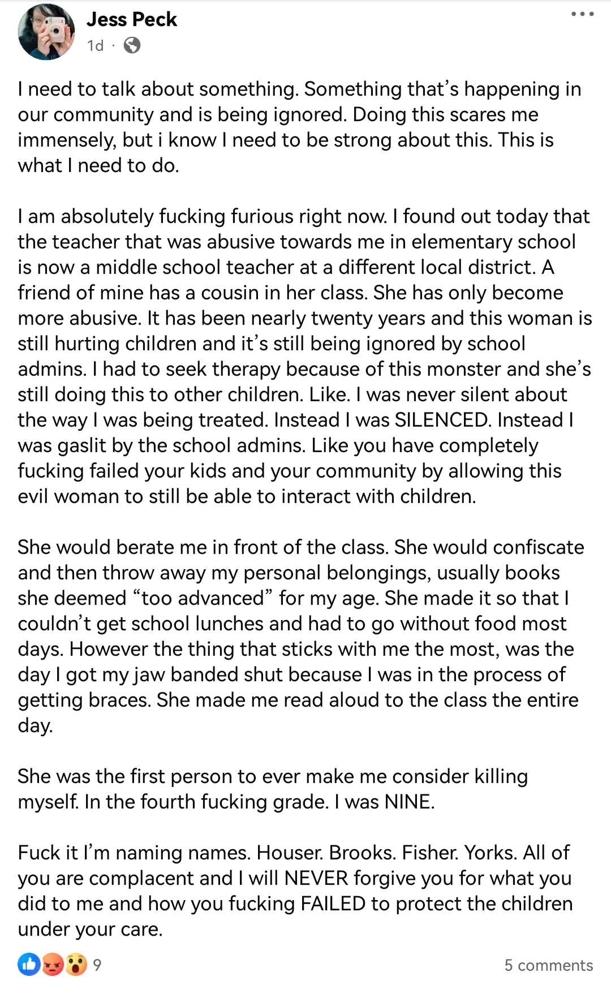Open the 5 comments link

click(549, 965)
